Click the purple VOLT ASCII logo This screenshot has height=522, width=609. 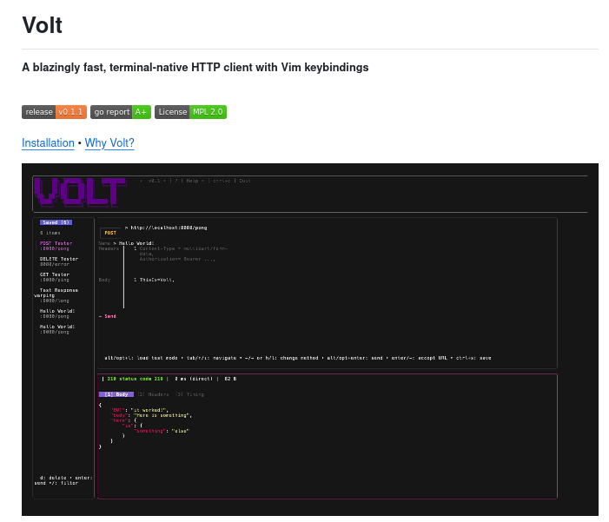pyautogui.click(x=80, y=192)
